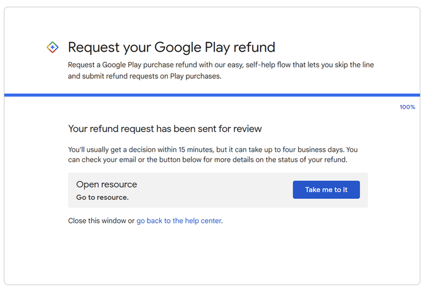This screenshot has width=432, height=289.
Task: Click the blue progress bar line
Action: [212, 95]
